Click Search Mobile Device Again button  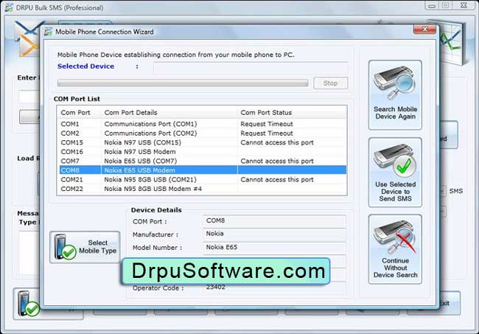tap(395, 94)
